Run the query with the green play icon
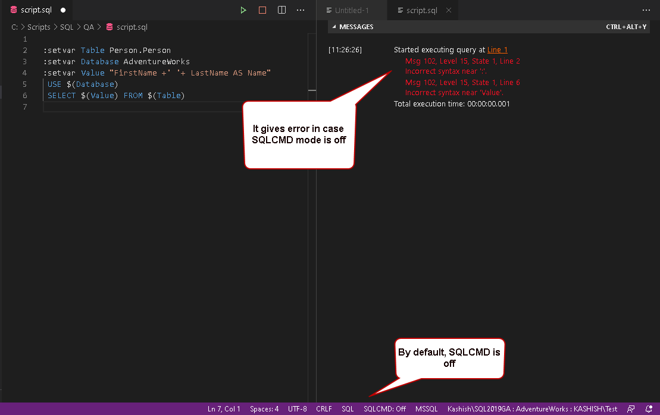The width and height of the screenshot is (660, 415). click(x=243, y=10)
